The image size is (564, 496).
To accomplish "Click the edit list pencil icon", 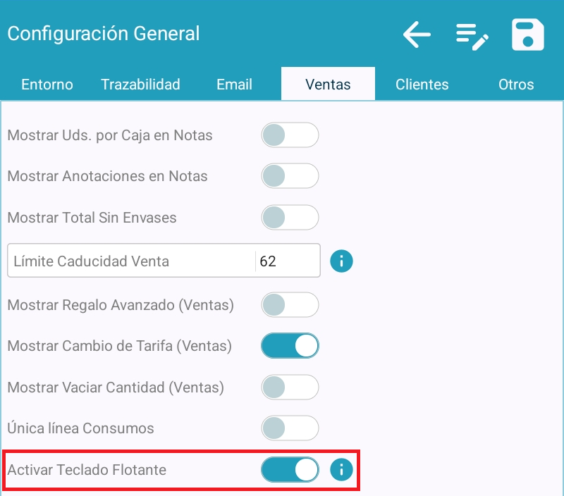I will [472, 36].
